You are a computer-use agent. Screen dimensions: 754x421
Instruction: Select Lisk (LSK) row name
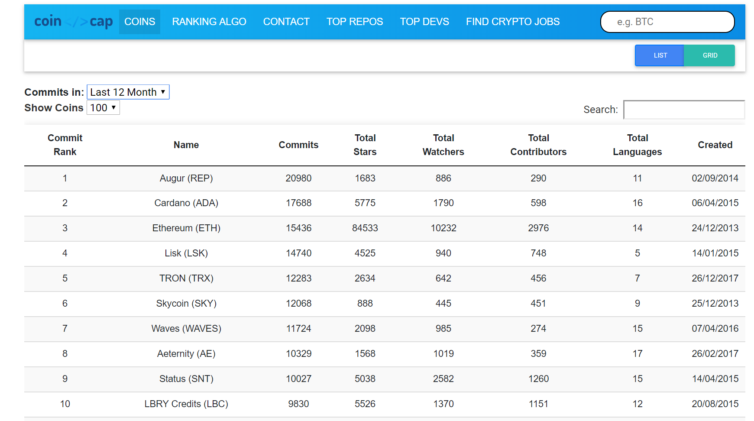point(186,253)
